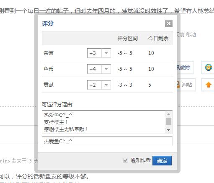The image size is (214, 183).
Task: Click scroll-up arrow of reasons list
Action: [168, 114]
